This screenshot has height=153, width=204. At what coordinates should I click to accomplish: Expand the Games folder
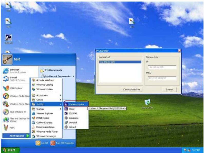pyautogui.click(x=46, y=100)
